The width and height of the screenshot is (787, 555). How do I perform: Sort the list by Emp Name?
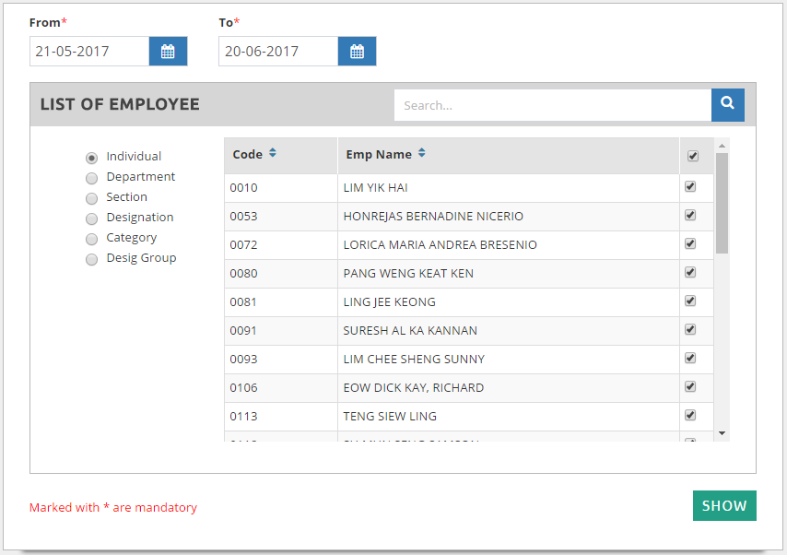(421, 154)
